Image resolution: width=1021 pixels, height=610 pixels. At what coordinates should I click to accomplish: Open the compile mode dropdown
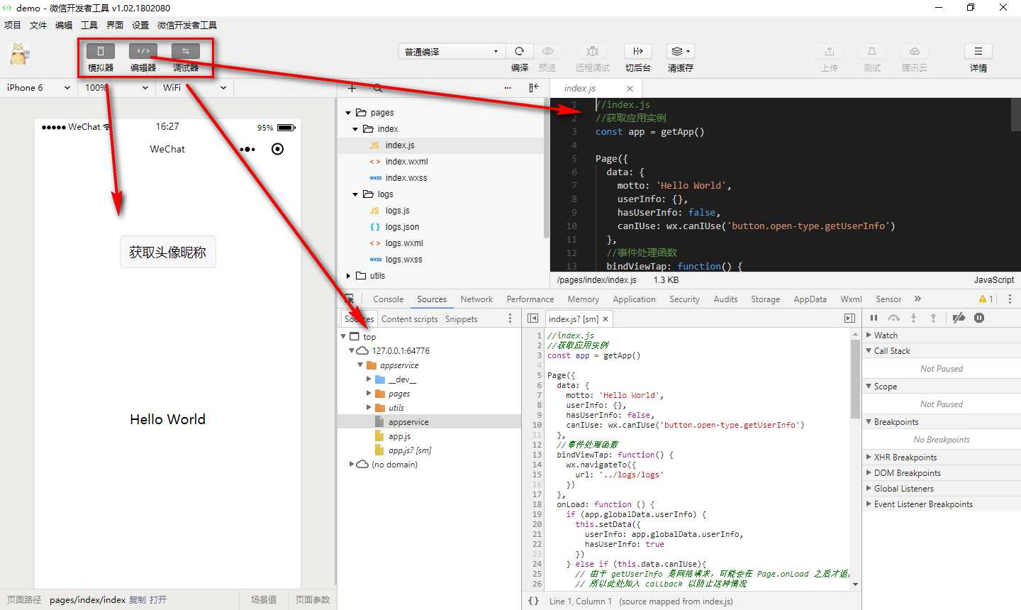(x=452, y=51)
